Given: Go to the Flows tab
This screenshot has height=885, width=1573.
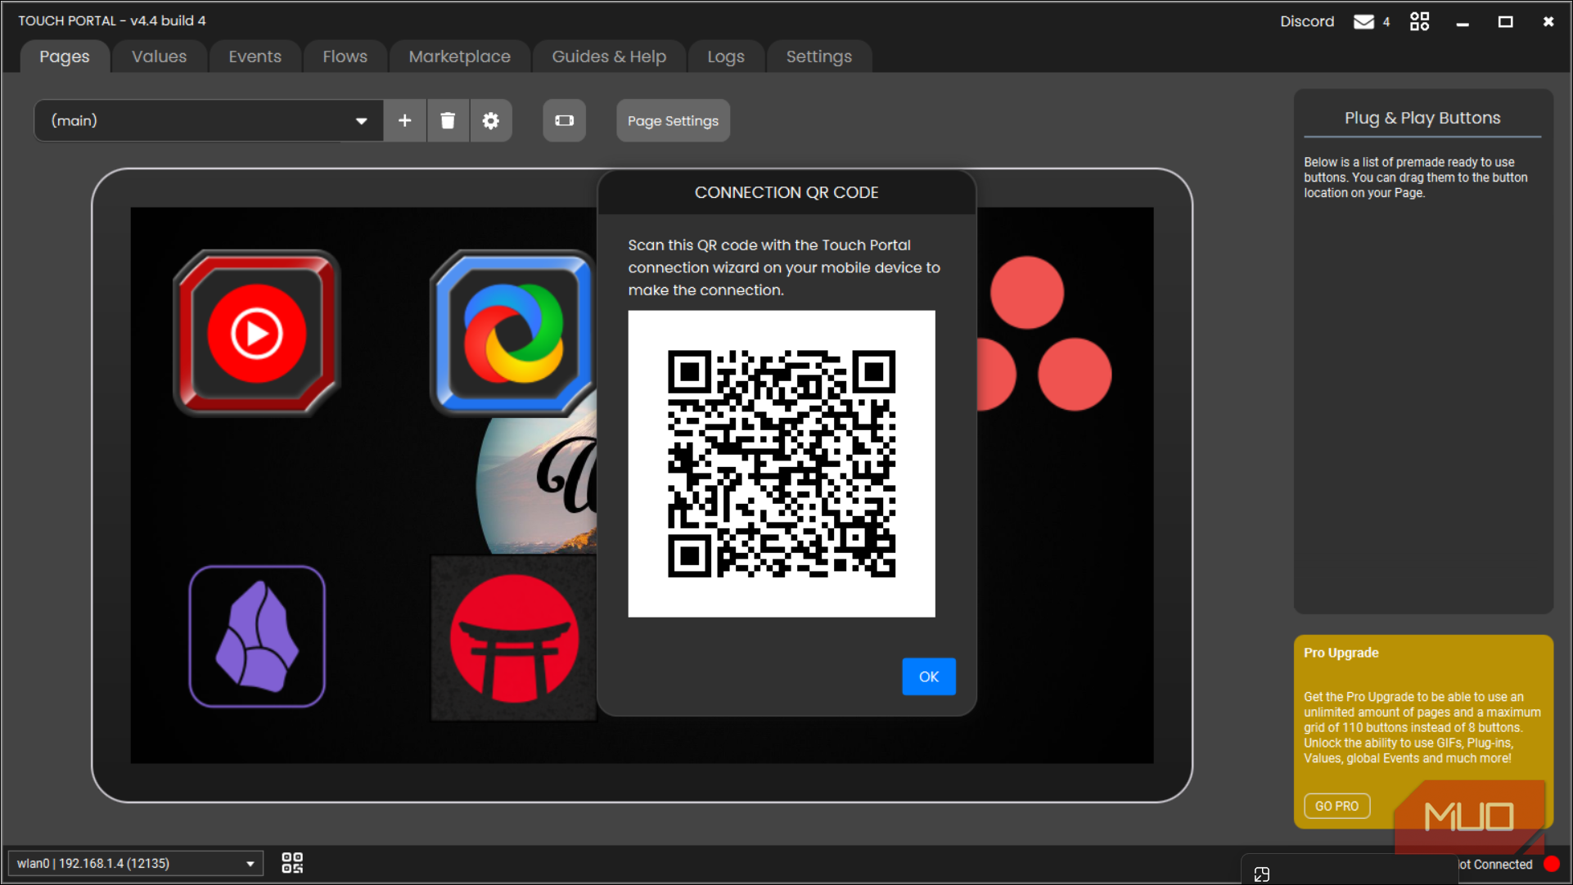Looking at the screenshot, I should (345, 56).
